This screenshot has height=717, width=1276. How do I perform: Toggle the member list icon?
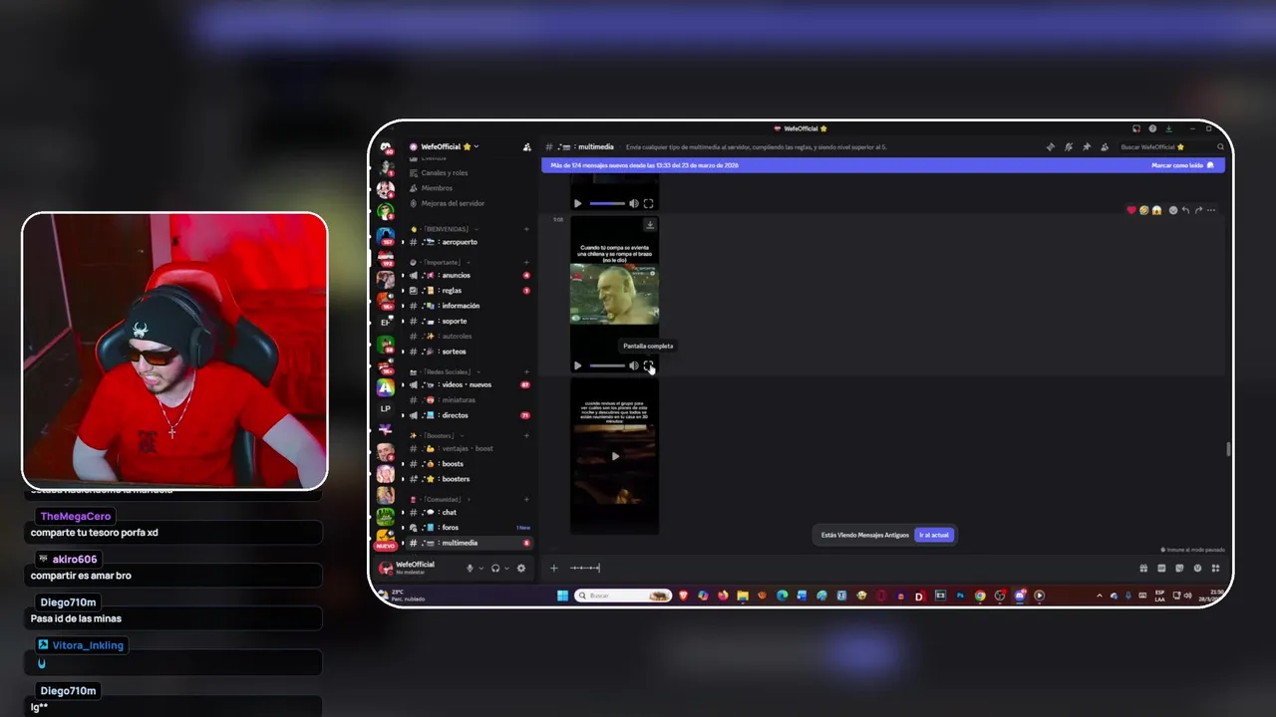pos(1104,146)
